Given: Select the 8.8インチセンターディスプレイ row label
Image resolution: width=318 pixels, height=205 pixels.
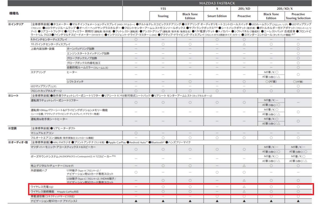Looking at the screenshot, I should point(49,39).
